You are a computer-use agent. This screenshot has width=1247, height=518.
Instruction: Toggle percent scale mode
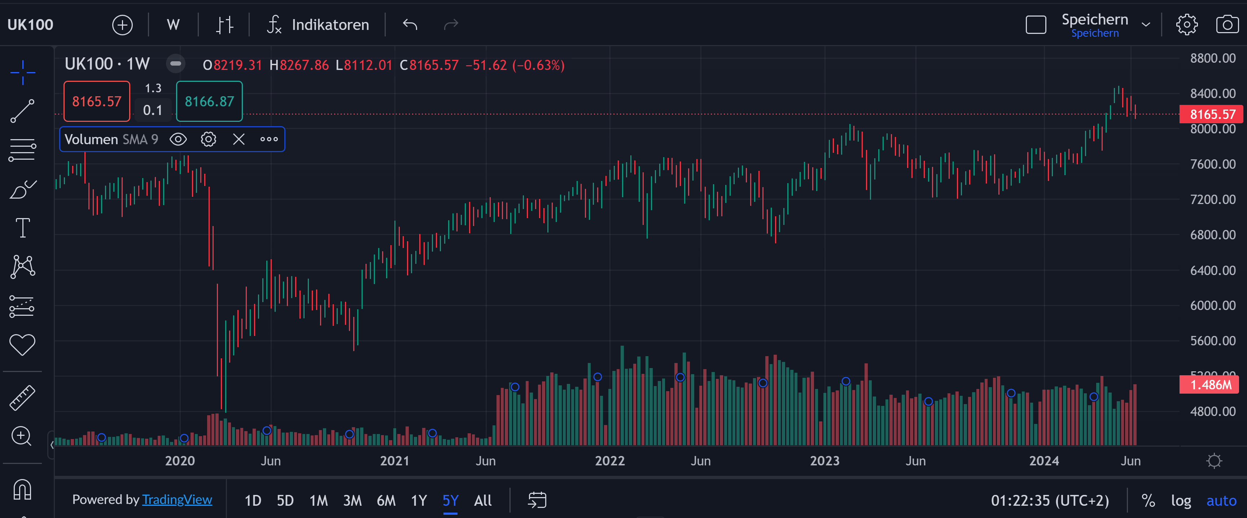tap(1148, 500)
